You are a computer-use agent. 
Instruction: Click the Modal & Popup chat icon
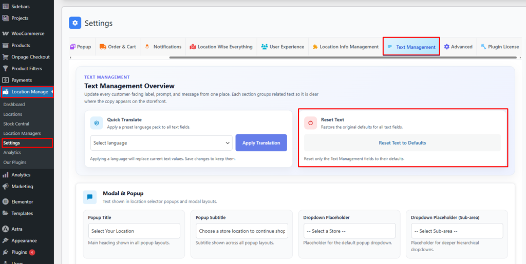[x=89, y=197]
